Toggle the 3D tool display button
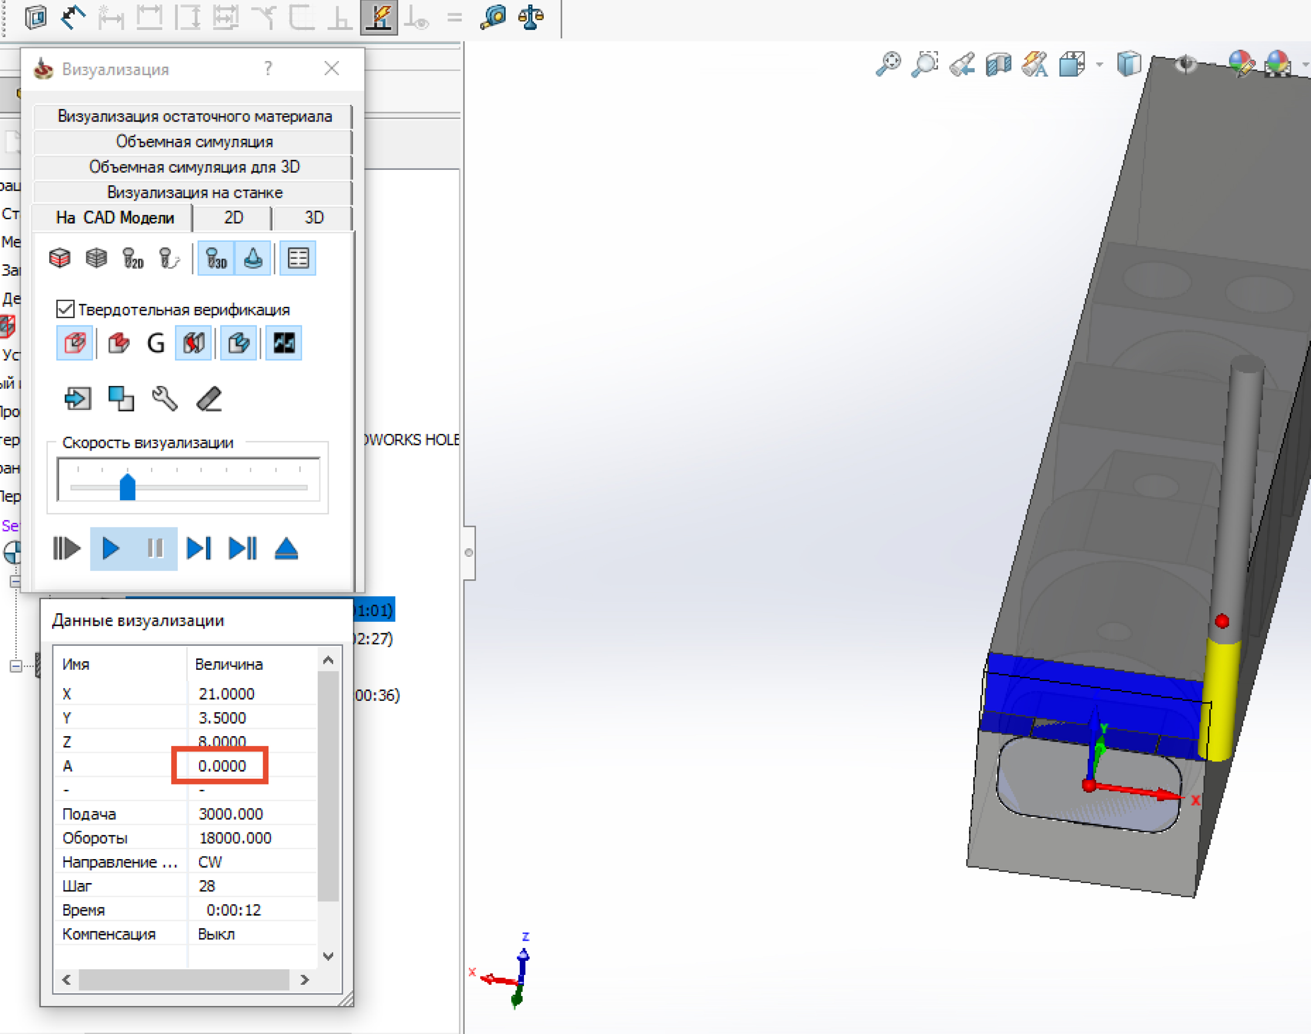The image size is (1311, 1034). tap(216, 258)
